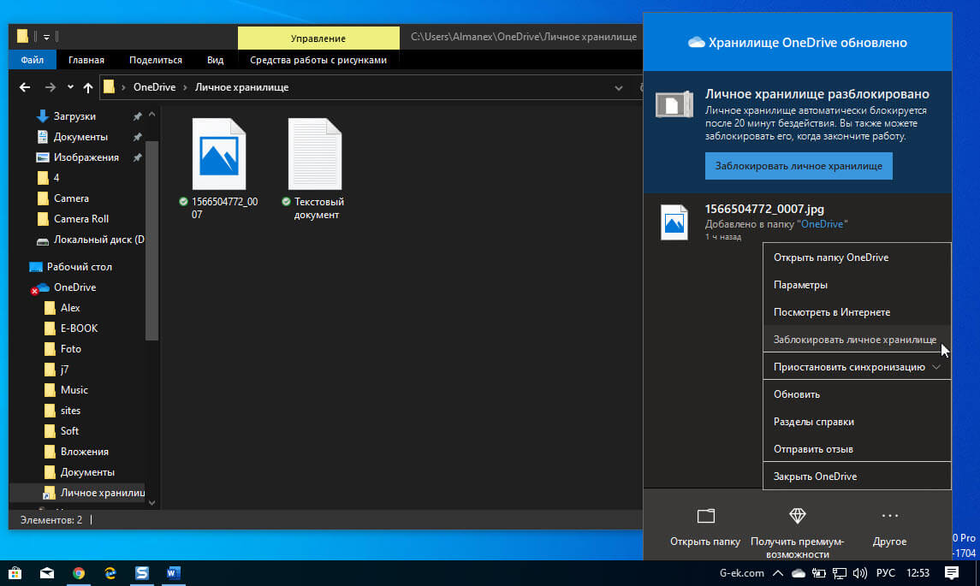Click 1566504772_0007.jpg file icon in OneDrive panel
980x586 pixels.
tap(674, 222)
